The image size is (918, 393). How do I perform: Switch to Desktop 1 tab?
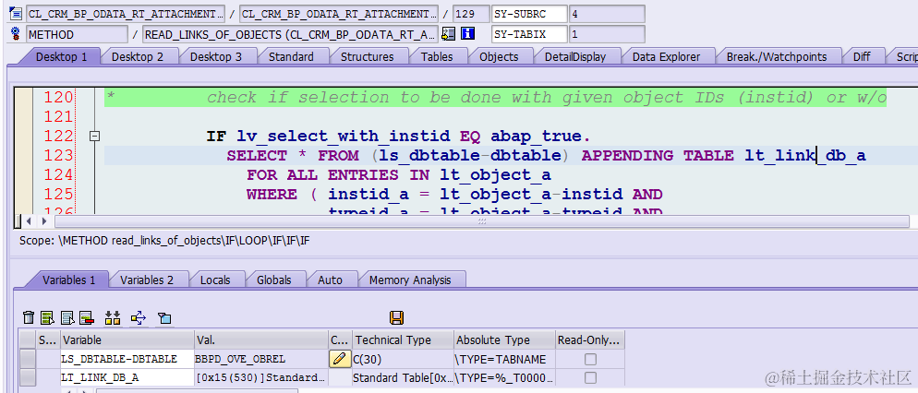tap(61, 56)
